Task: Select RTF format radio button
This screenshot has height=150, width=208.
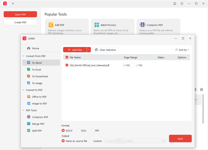Action: pos(92,130)
